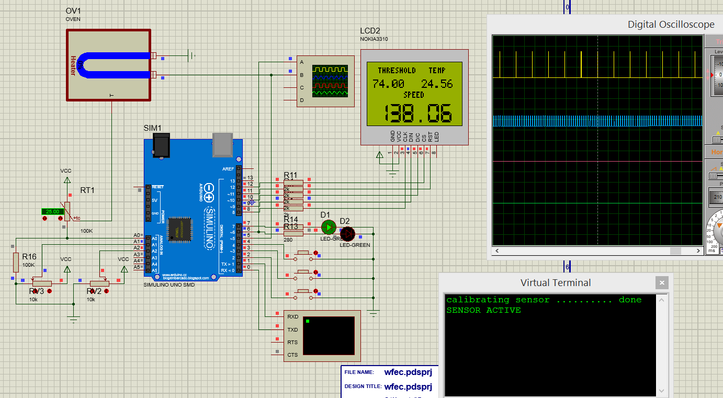Increase the RV3 potentiometer with its right red button
Image resolution: width=723 pixels, height=398 pixels.
point(50,291)
